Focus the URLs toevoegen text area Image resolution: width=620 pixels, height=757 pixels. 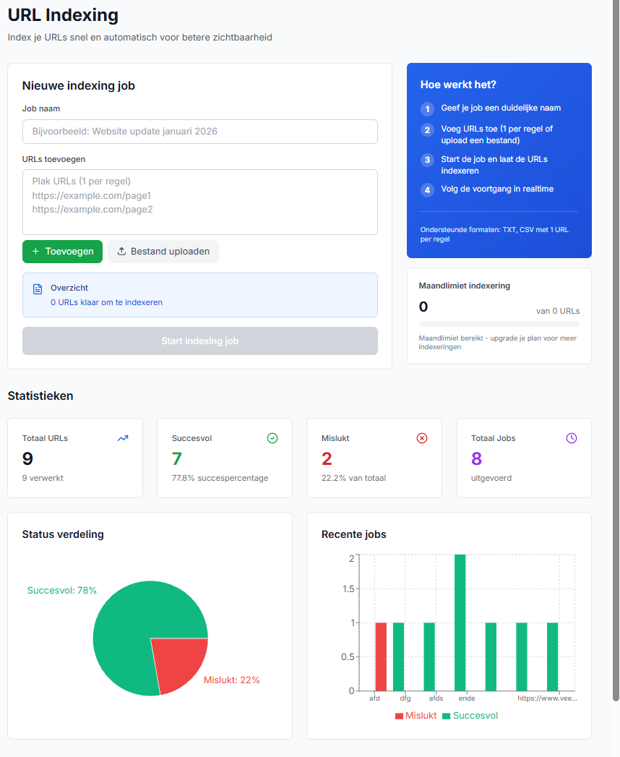(x=199, y=202)
